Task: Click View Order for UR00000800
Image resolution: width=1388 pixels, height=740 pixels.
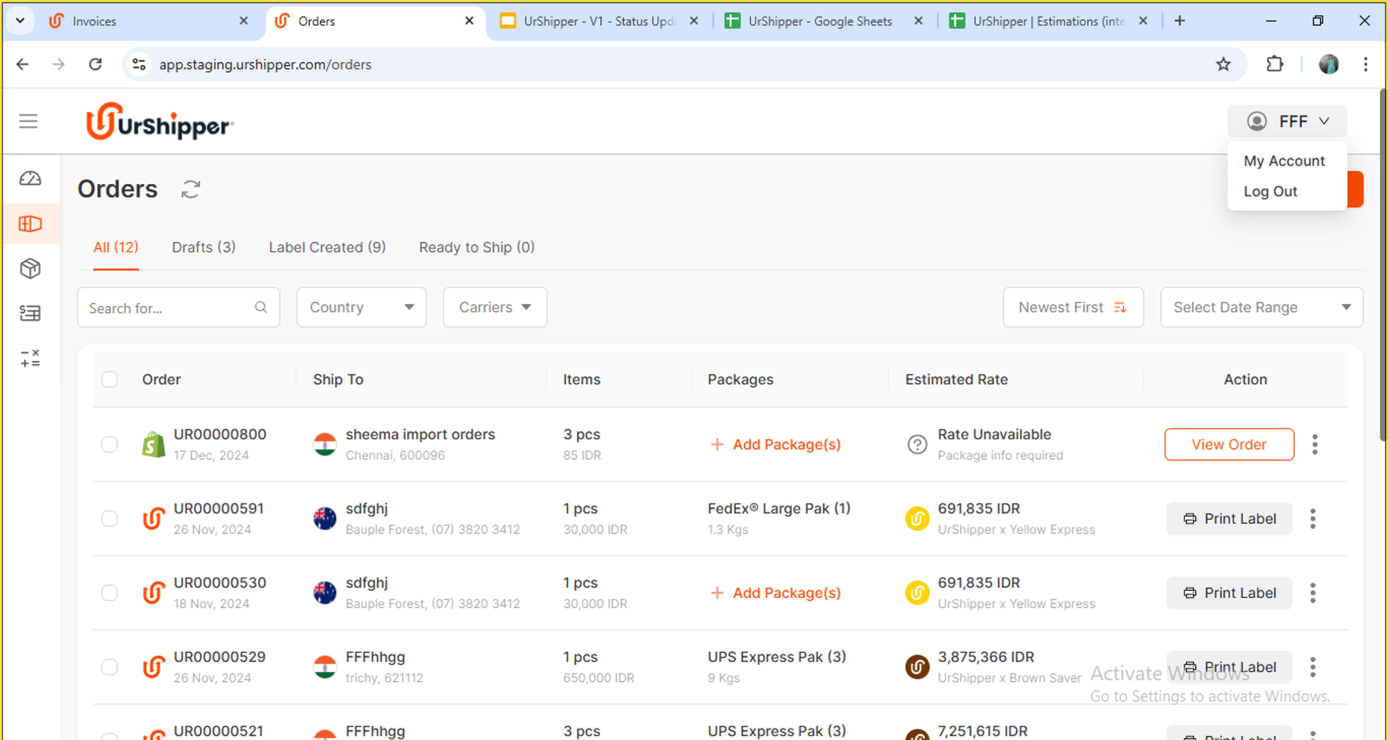Action: point(1229,445)
